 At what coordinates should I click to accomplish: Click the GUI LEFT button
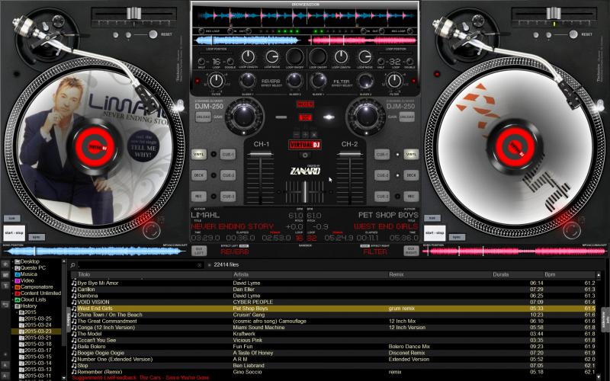click(199, 251)
